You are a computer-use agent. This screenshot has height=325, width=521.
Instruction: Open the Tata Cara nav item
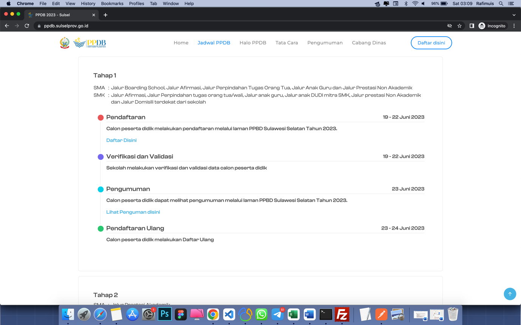287,43
